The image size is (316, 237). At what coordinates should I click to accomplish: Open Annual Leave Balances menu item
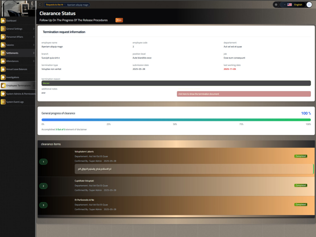18,69
